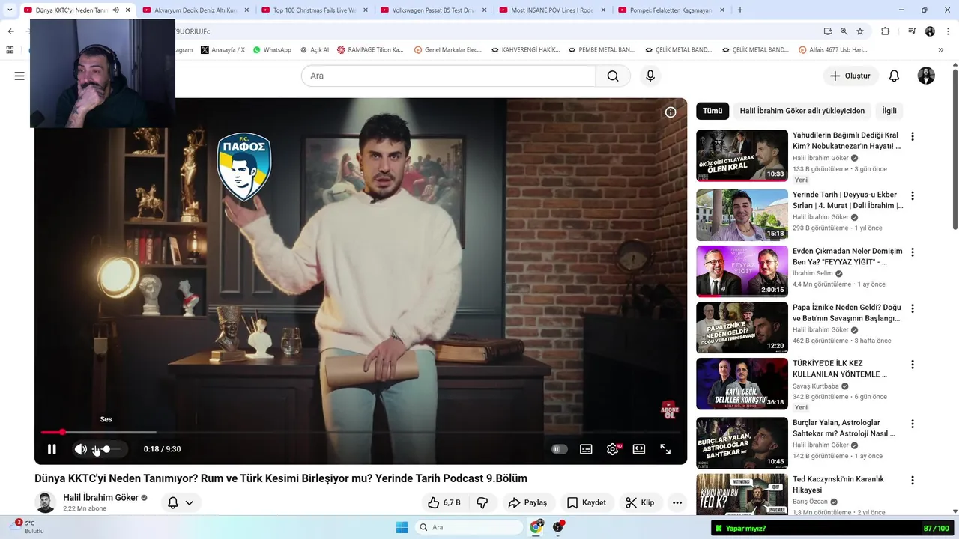This screenshot has height=539, width=959.
Task: Open the ÖLEN KRAL video thumbnail
Action: point(742,156)
